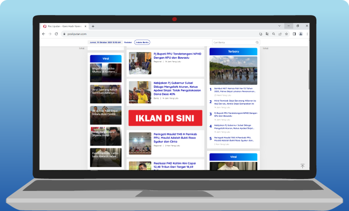Open the Latto-latto Melatih refleks thumbnail
Image resolution: width=349 pixels, height=211 pixels.
pos(106,157)
